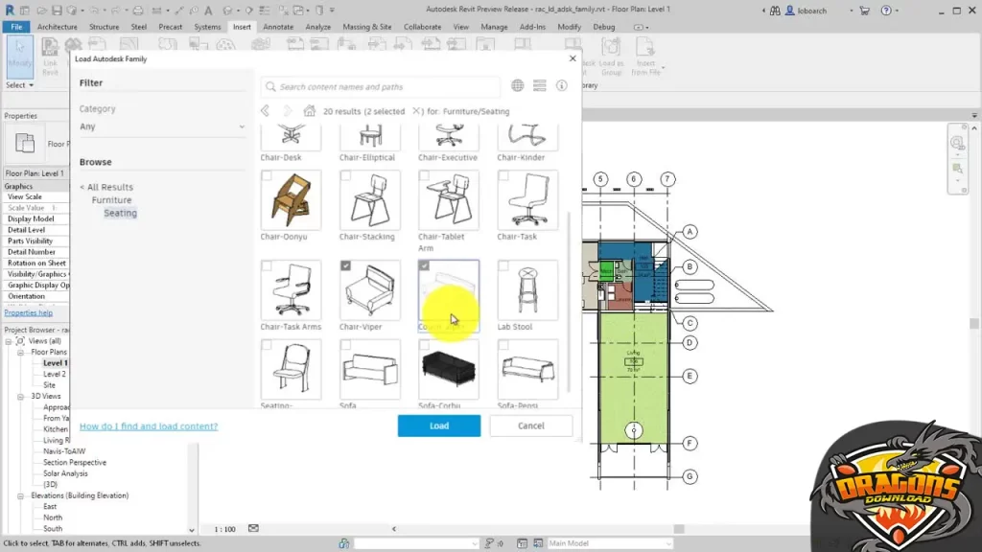Open the info icon in the Load Family dialog
Image resolution: width=982 pixels, height=552 pixels.
561,85
